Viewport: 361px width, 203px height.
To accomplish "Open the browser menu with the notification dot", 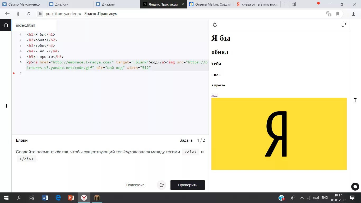I will click(317, 4).
